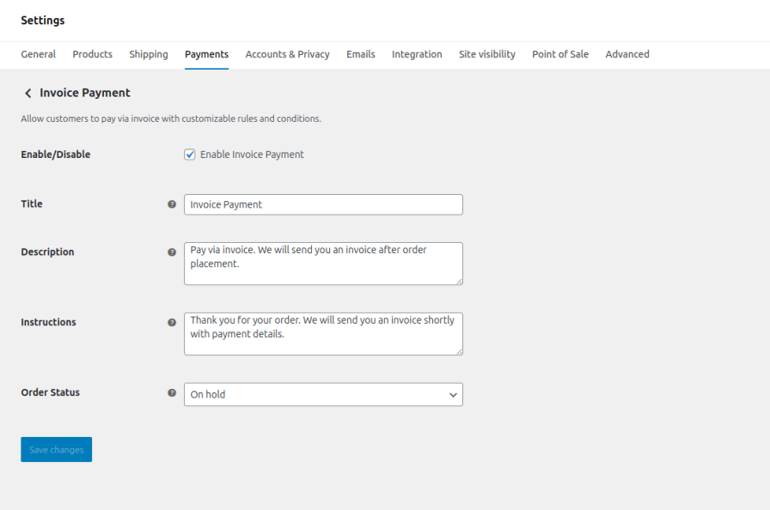The image size is (770, 510).
Task: Click the help icon next to Title
Action: coord(172,204)
